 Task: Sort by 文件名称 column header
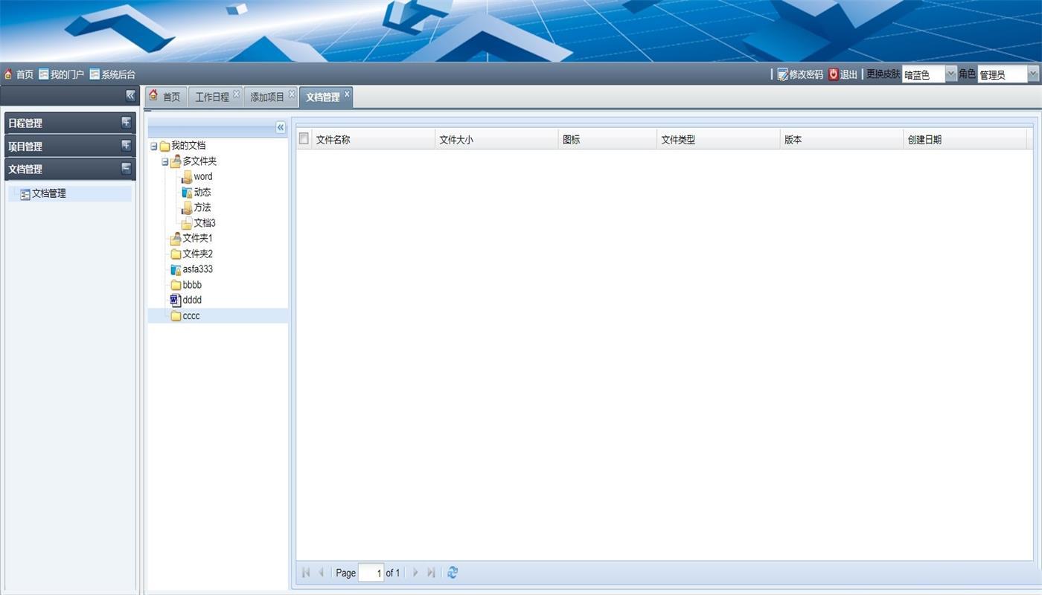coord(374,139)
